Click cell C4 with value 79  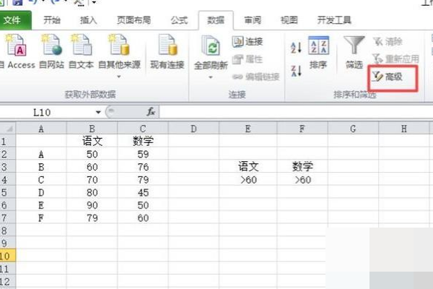143,180
